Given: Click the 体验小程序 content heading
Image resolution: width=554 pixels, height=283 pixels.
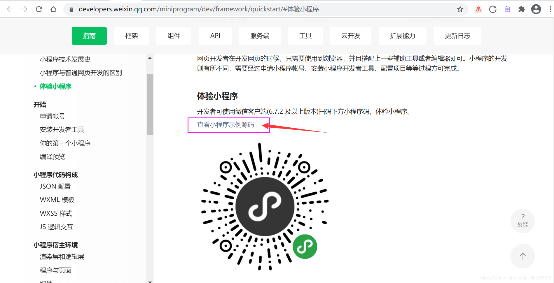Looking at the screenshot, I should [x=217, y=96].
